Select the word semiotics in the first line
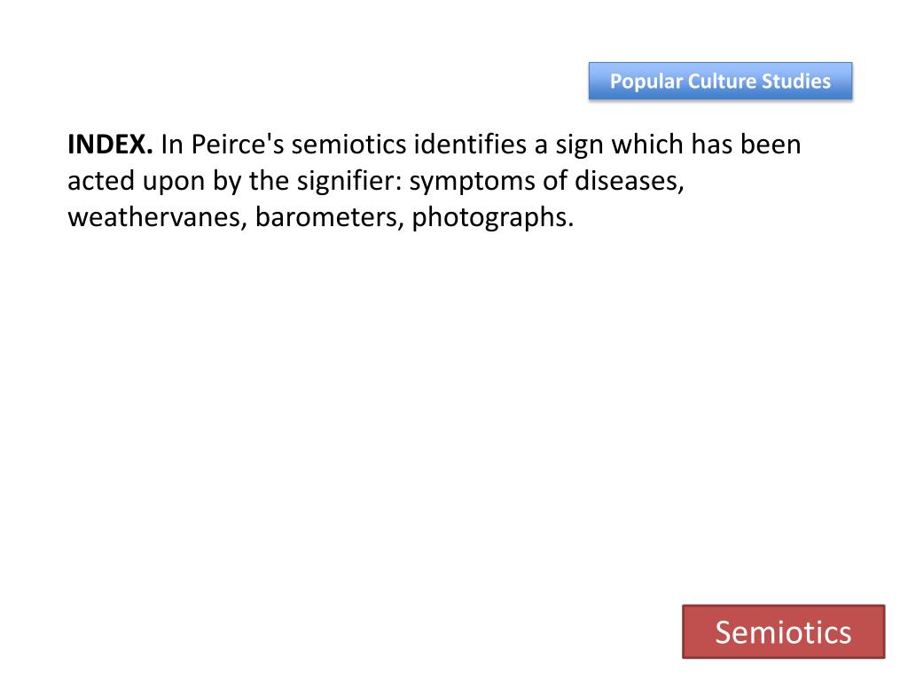 [x=348, y=145]
